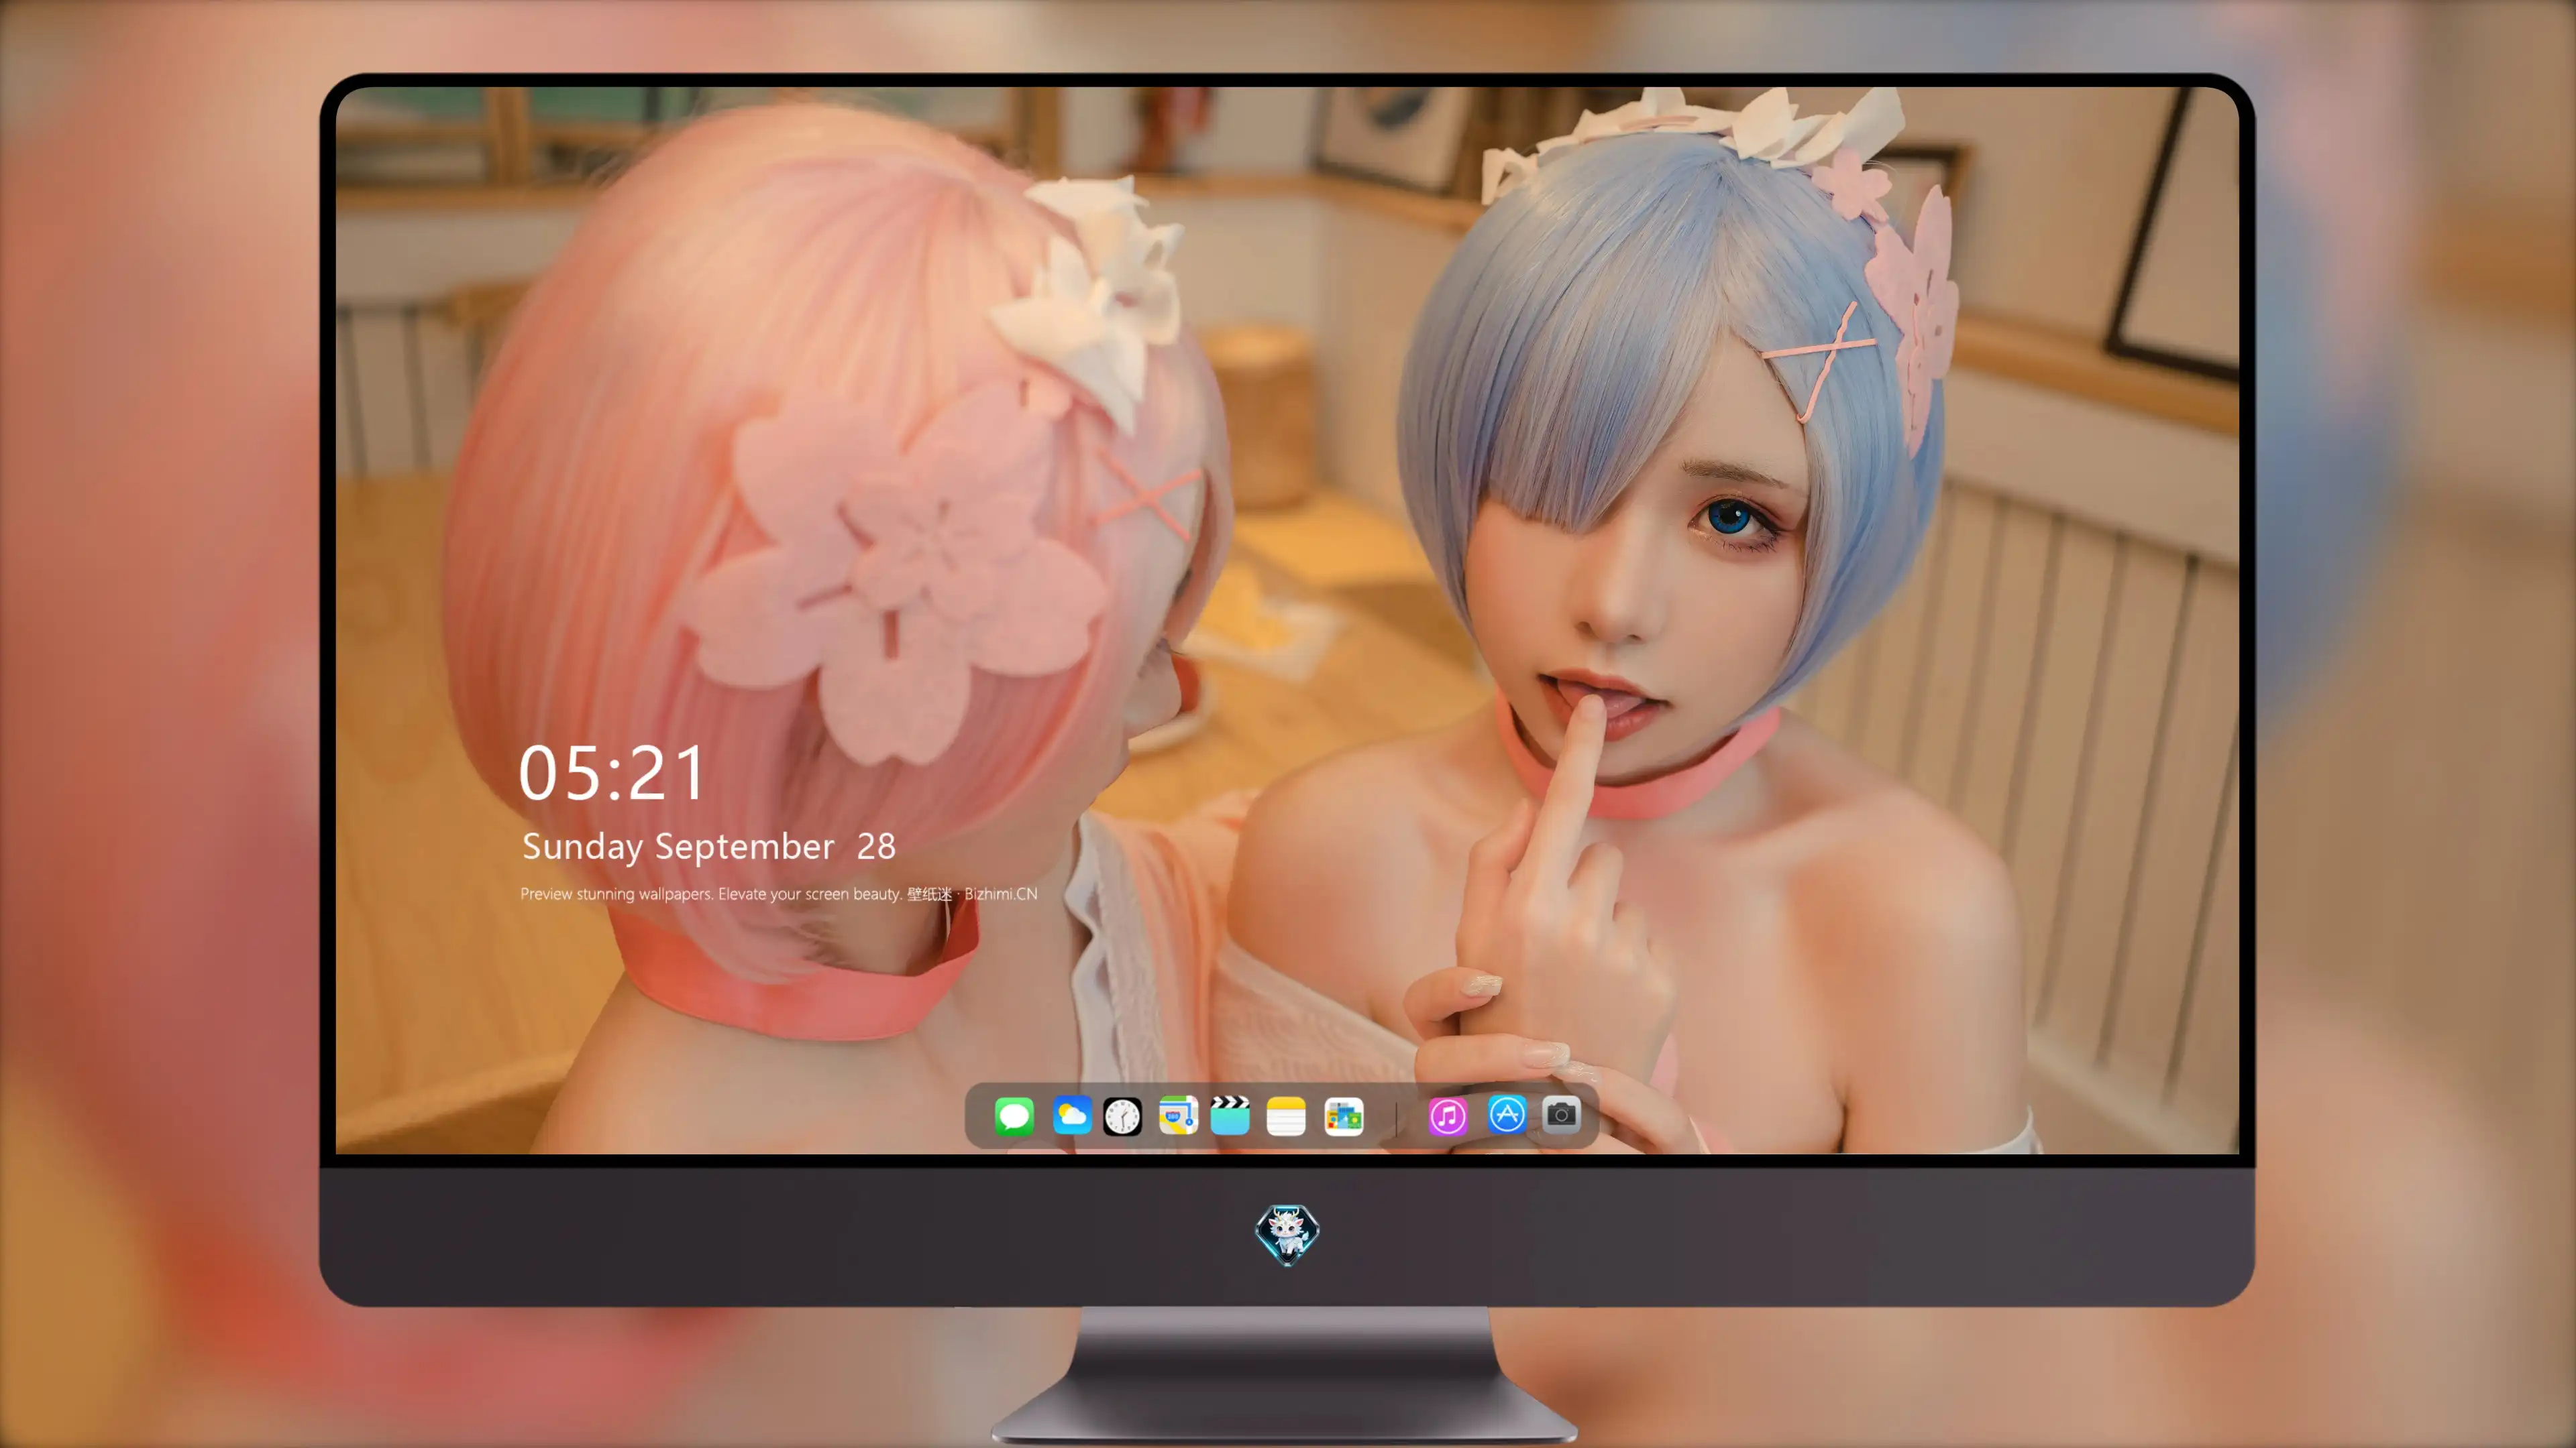Click the 05:21 clock display

coord(612,774)
